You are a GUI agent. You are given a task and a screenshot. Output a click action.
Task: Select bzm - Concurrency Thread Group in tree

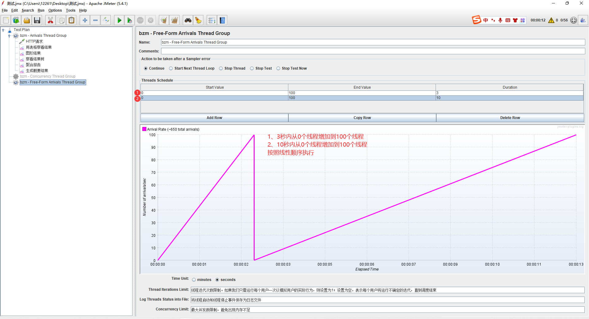tap(48, 76)
